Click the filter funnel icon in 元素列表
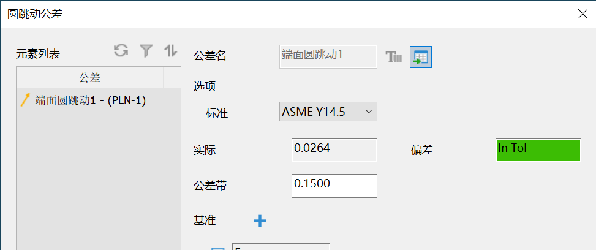The image size is (596, 250). click(x=146, y=51)
